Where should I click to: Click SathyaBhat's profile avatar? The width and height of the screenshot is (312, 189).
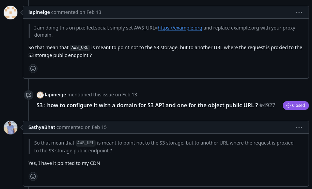pyautogui.click(x=11, y=128)
